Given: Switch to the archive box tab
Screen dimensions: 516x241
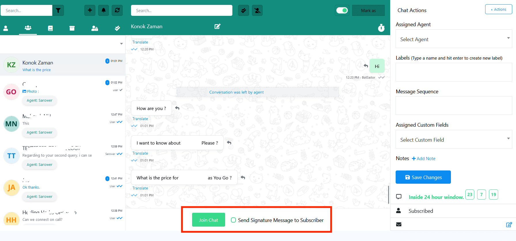Looking at the screenshot, I should pyautogui.click(x=72, y=28).
